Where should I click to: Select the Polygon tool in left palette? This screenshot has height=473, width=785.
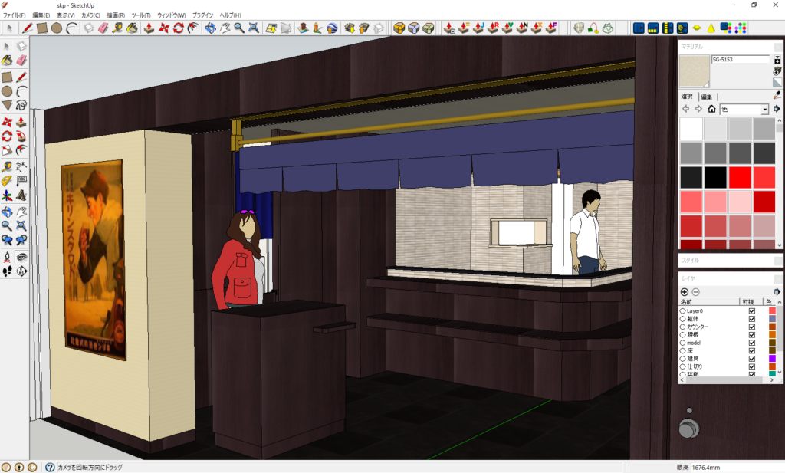7,106
